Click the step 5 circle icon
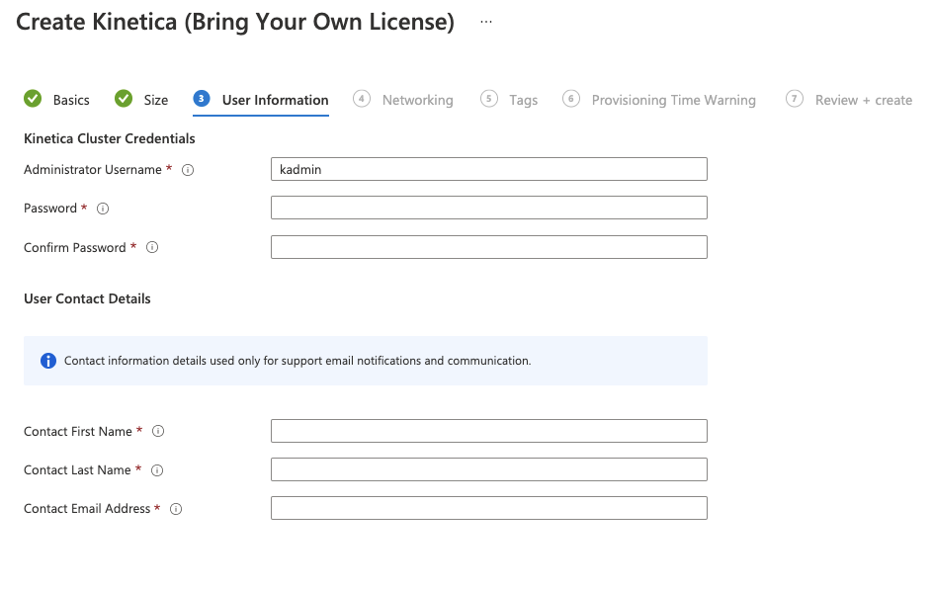The width and height of the screenshot is (932, 590). (488, 99)
